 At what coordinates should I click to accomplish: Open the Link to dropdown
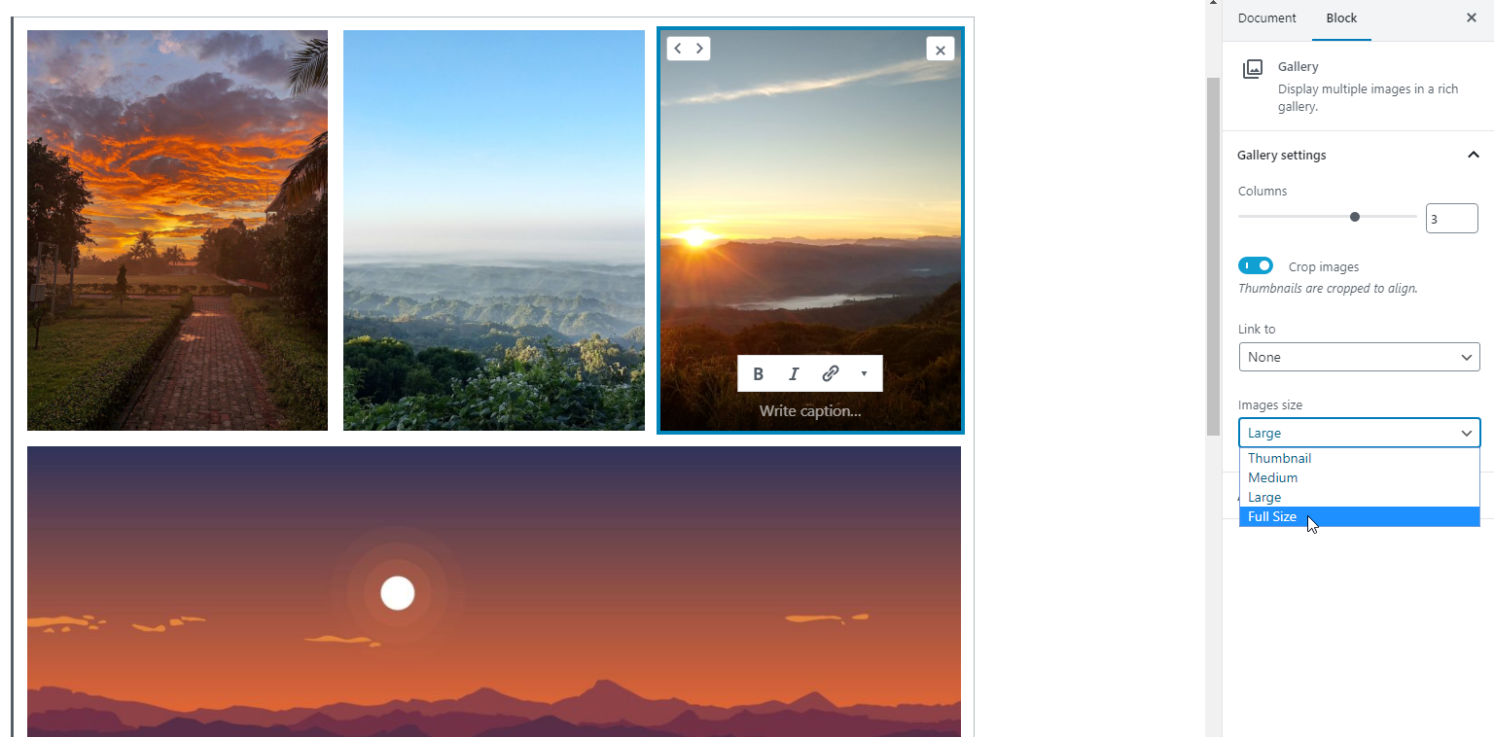pos(1359,357)
